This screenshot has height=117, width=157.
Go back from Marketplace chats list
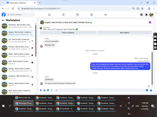(3, 20)
